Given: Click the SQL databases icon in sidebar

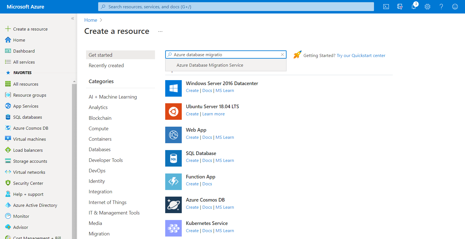Looking at the screenshot, I should coord(8,117).
